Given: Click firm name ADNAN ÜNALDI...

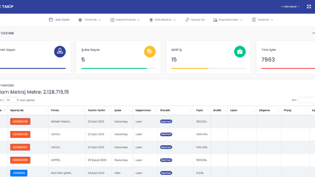Looking at the screenshot, I should [61, 121].
